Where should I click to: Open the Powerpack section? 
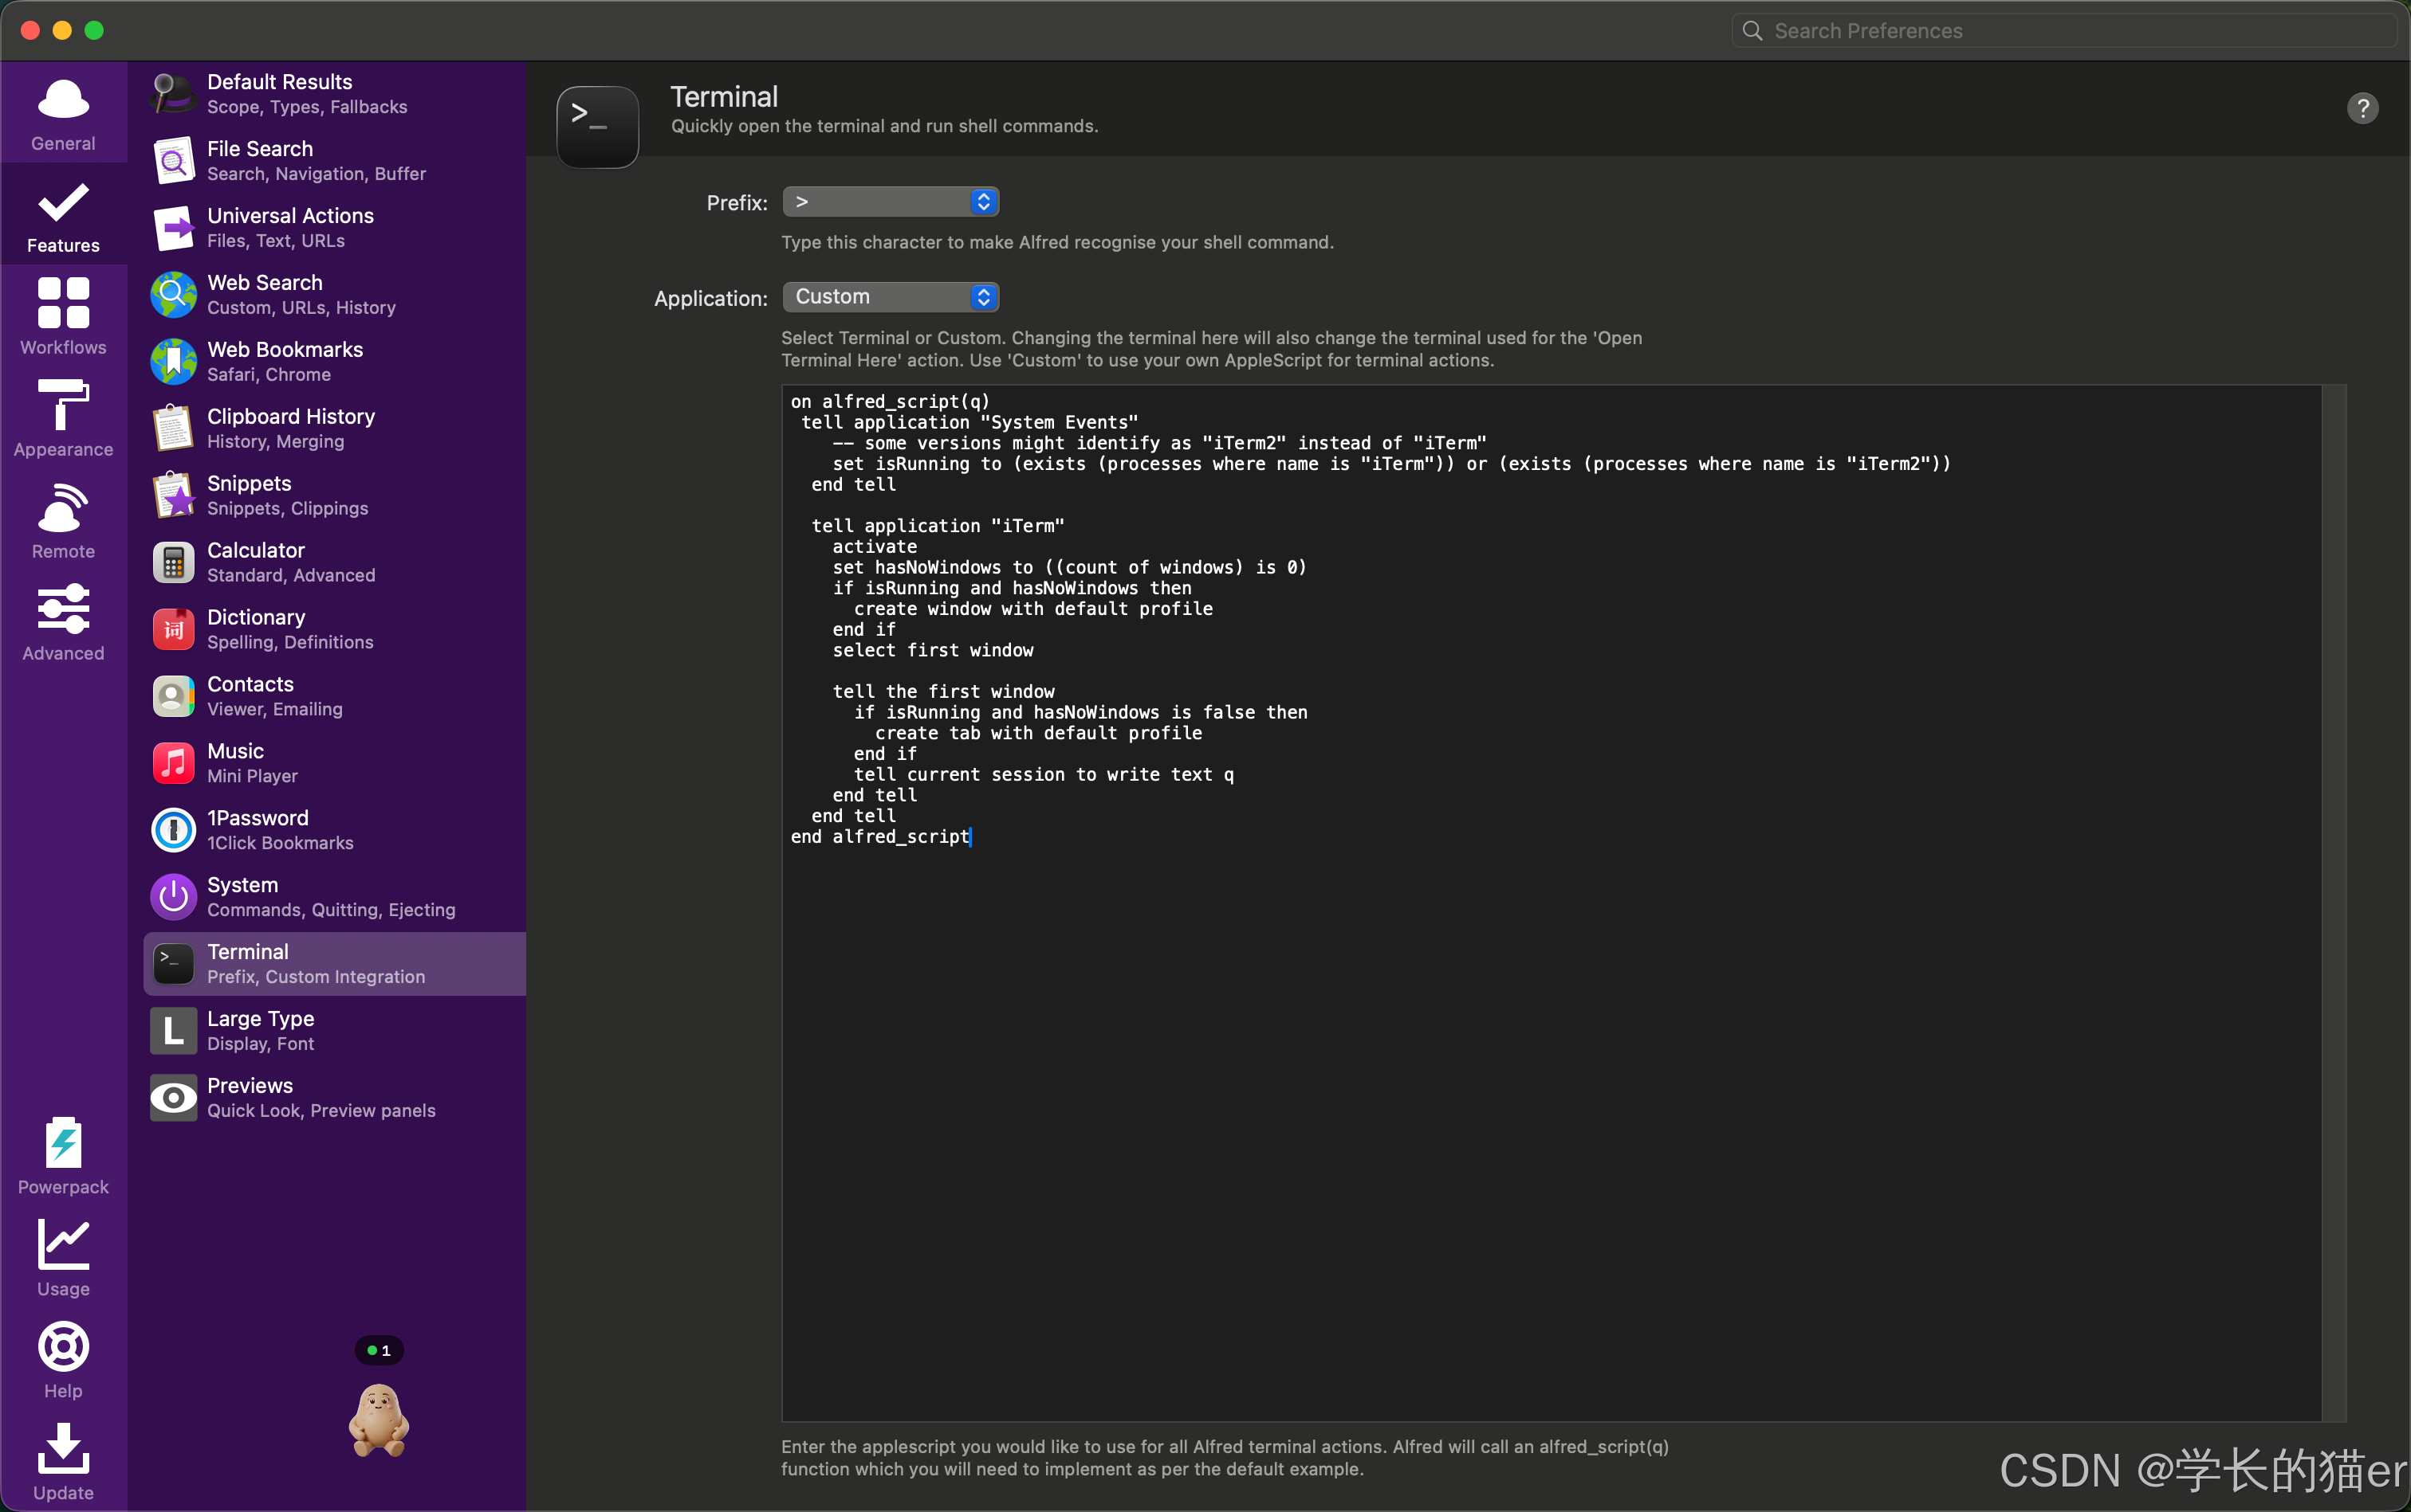click(x=63, y=1156)
